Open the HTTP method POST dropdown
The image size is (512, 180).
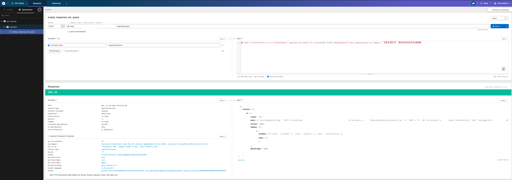tap(63, 26)
